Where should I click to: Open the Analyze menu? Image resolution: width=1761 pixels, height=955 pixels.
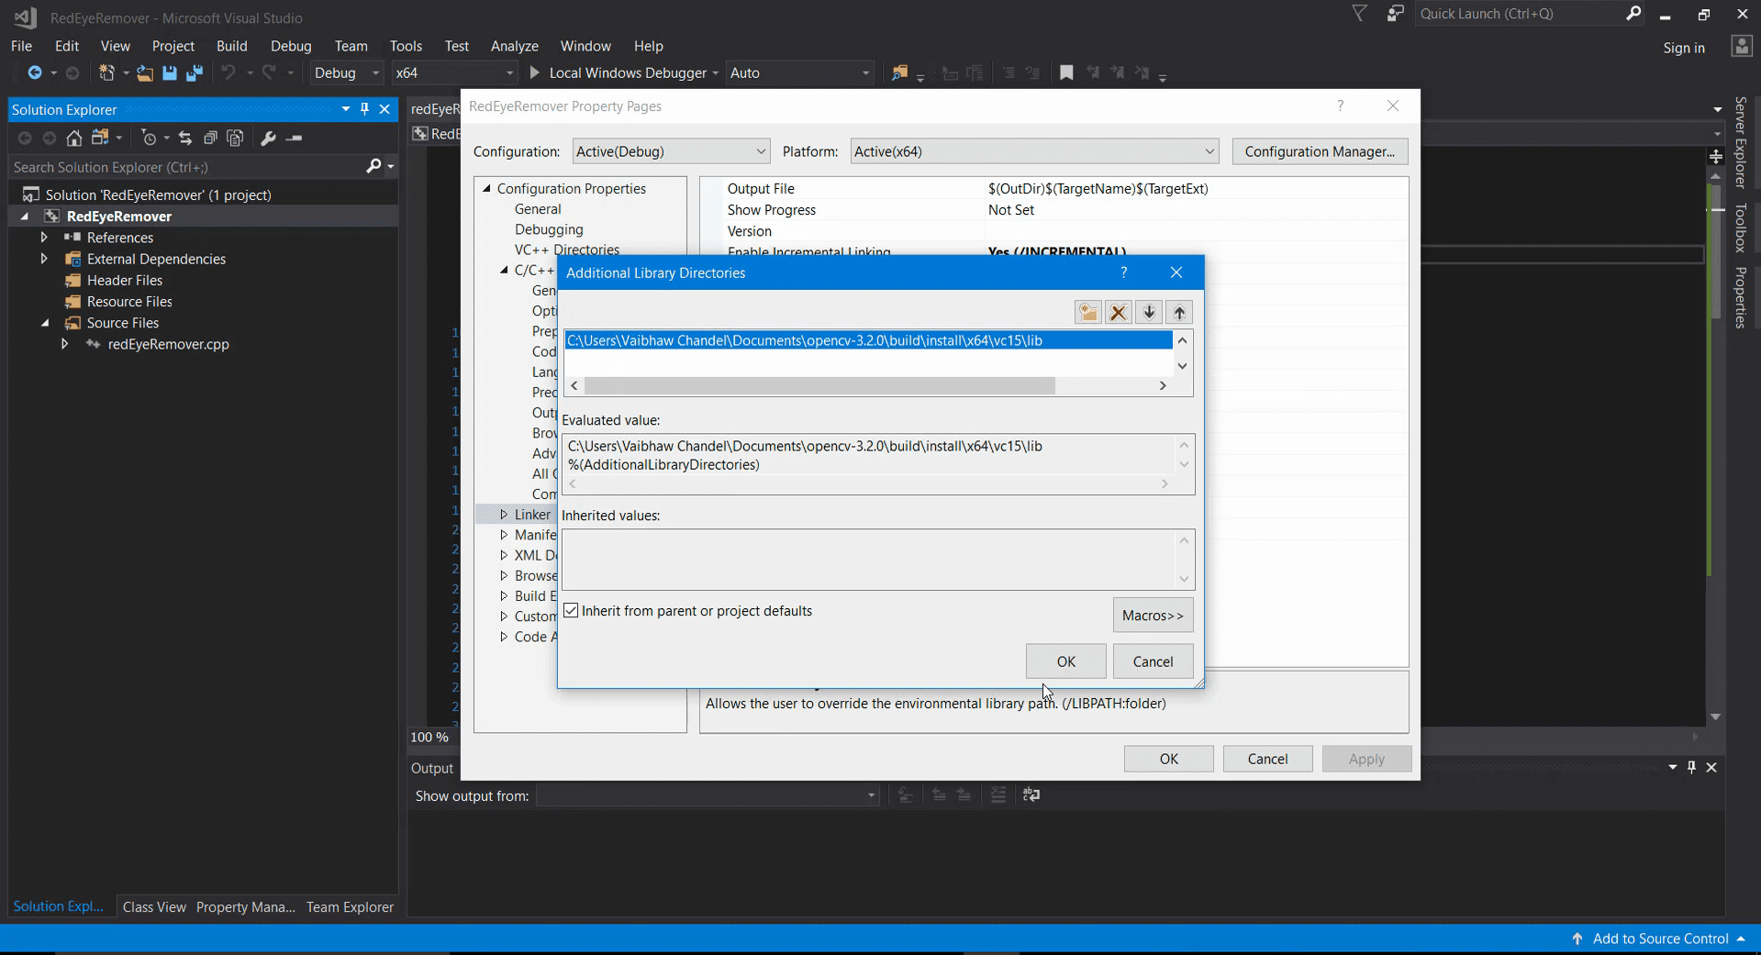click(x=514, y=46)
